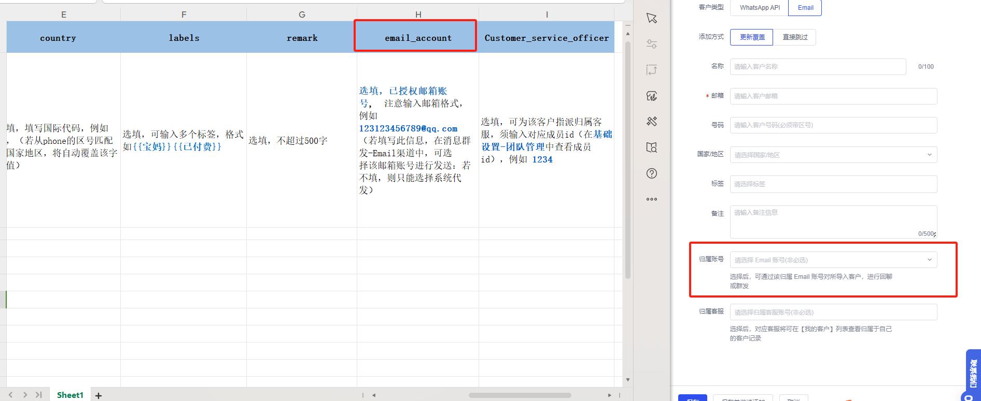Image resolution: width=981 pixels, height=401 pixels.
Task: Select the email_account column header cell
Action: pyautogui.click(x=417, y=38)
